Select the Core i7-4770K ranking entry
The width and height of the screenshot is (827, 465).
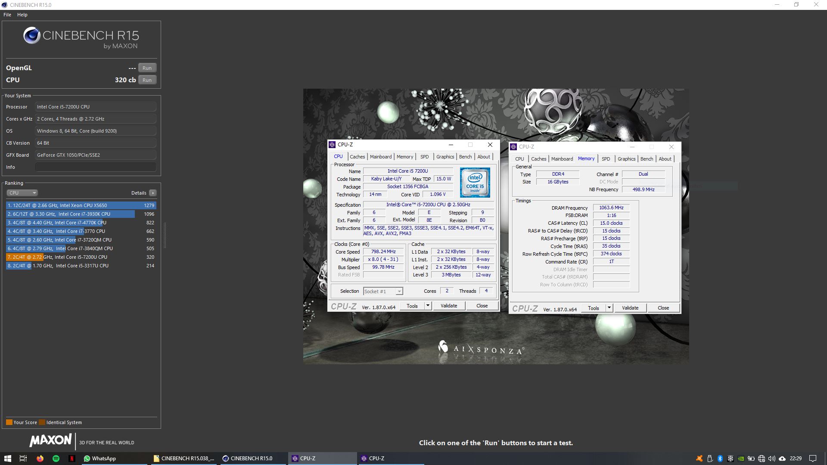click(x=81, y=223)
